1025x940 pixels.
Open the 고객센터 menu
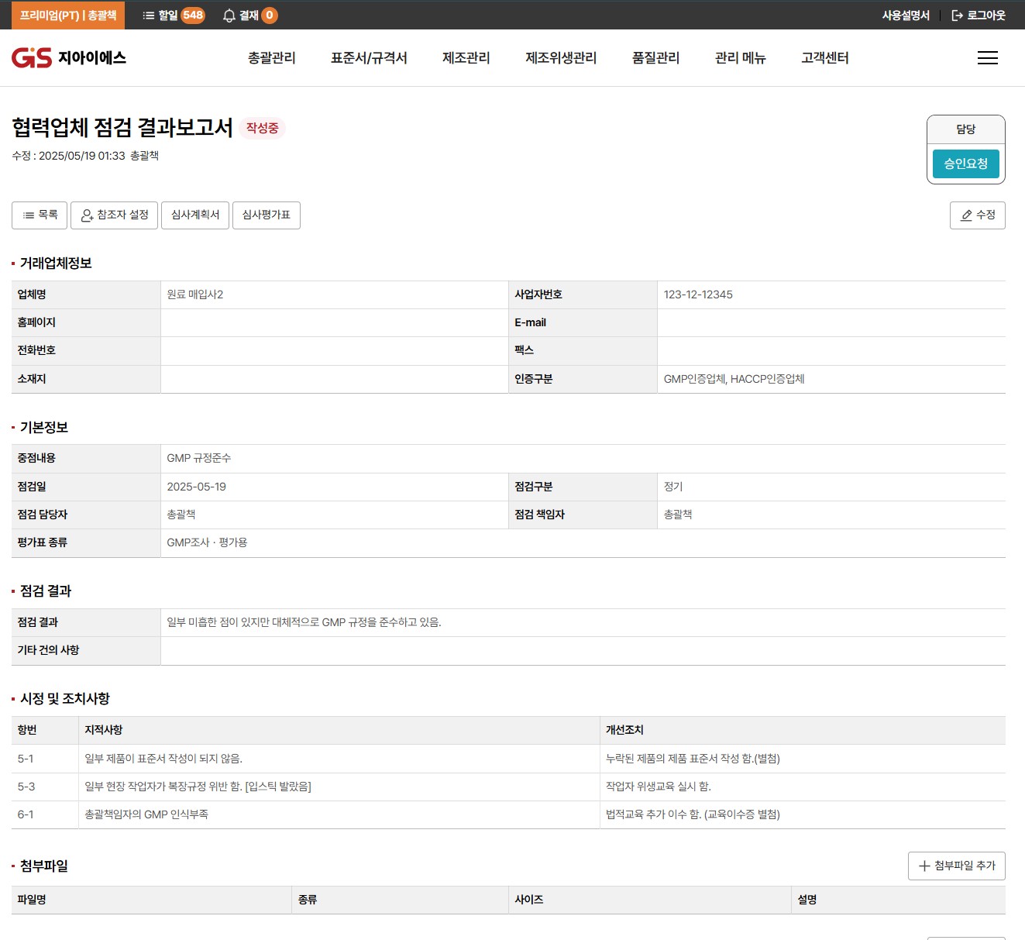(825, 58)
